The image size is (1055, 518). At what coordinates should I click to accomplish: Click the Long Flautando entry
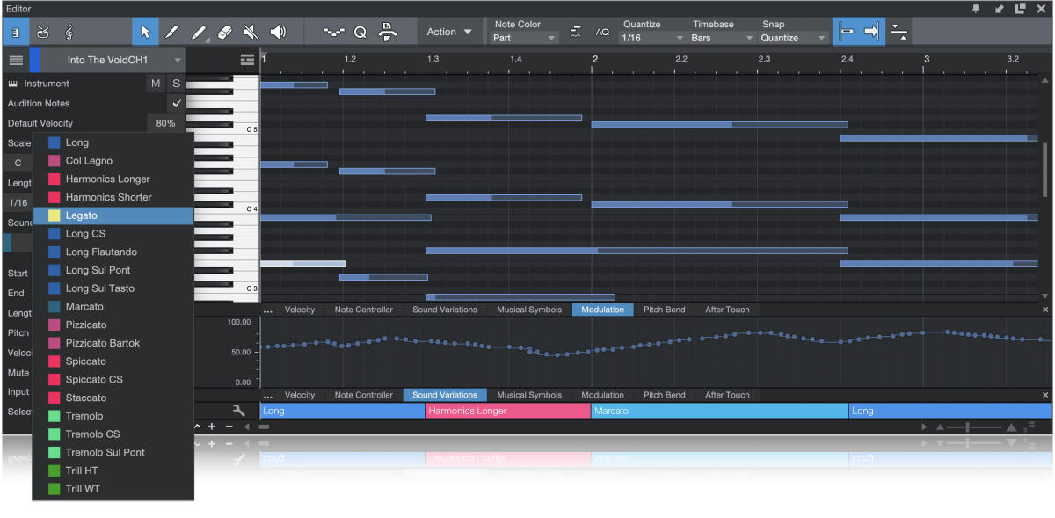(113, 252)
